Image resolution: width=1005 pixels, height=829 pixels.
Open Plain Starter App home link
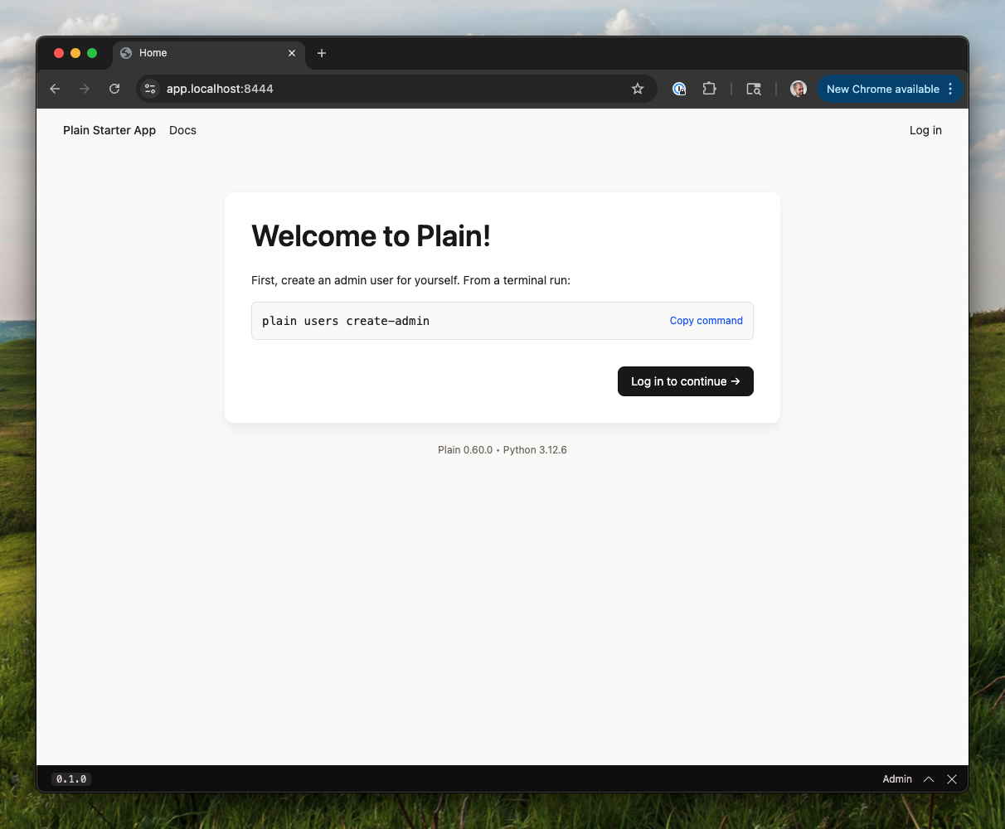click(109, 130)
